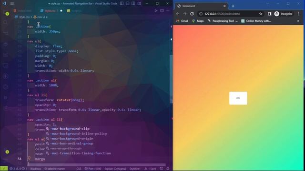The image size is (305, 171).
Task: Open the VS Code hamburger menu
Action: click(x=12, y=3)
